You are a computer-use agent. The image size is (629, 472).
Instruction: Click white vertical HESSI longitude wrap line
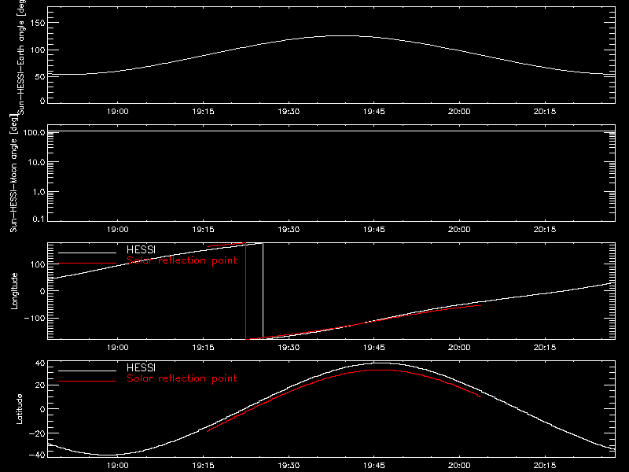tap(263, 289)
